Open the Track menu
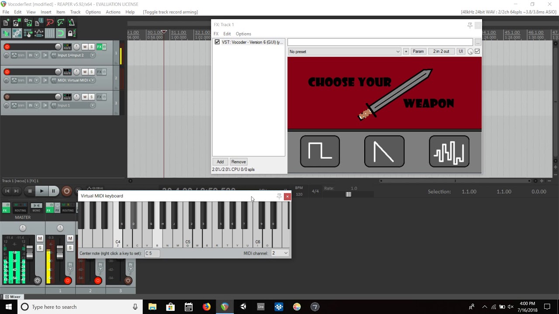 pos(75,12)
